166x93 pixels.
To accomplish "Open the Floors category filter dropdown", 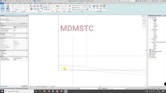I will pos(10,24).
